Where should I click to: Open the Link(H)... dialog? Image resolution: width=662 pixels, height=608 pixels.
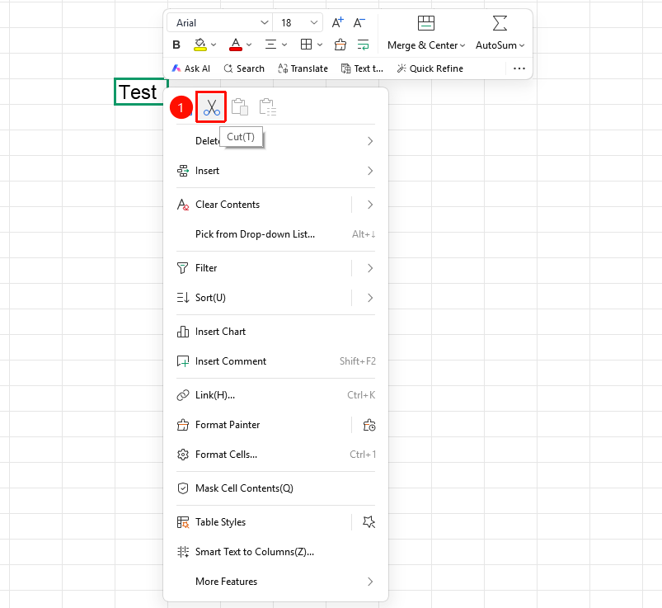(x=275, y=394)
